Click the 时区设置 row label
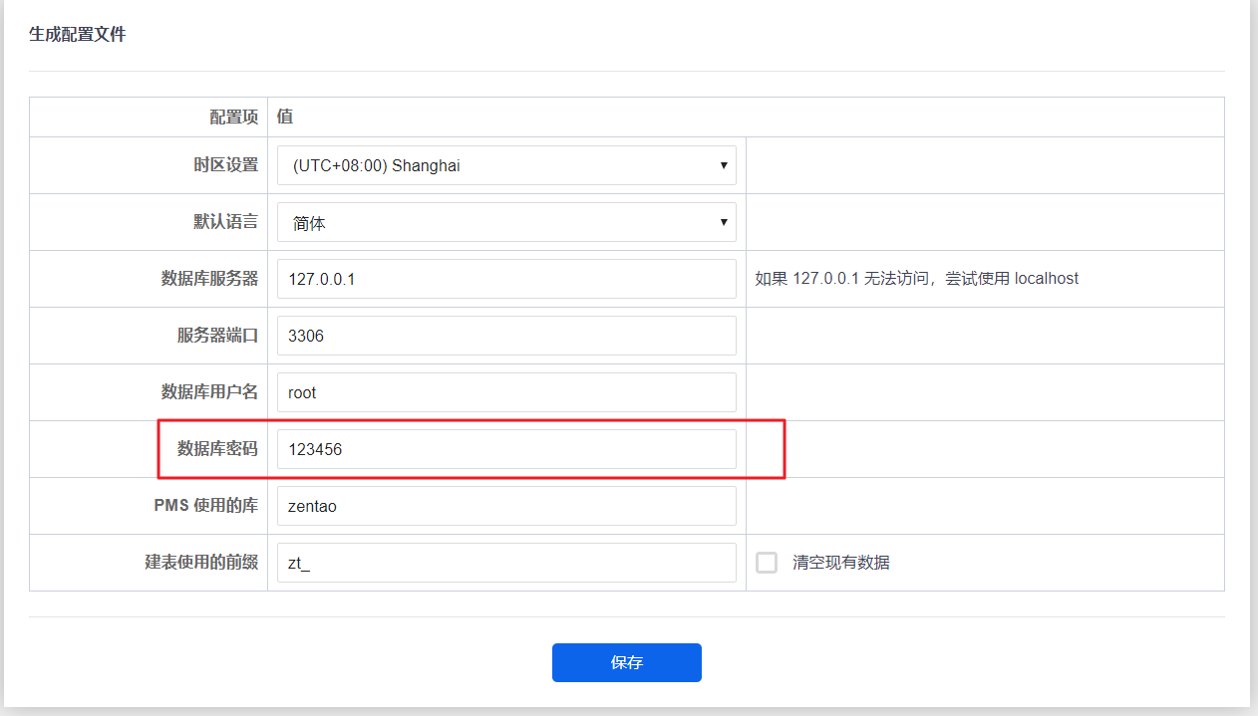The width and height of the screenshot is (1258, 716). coord(225,165)
